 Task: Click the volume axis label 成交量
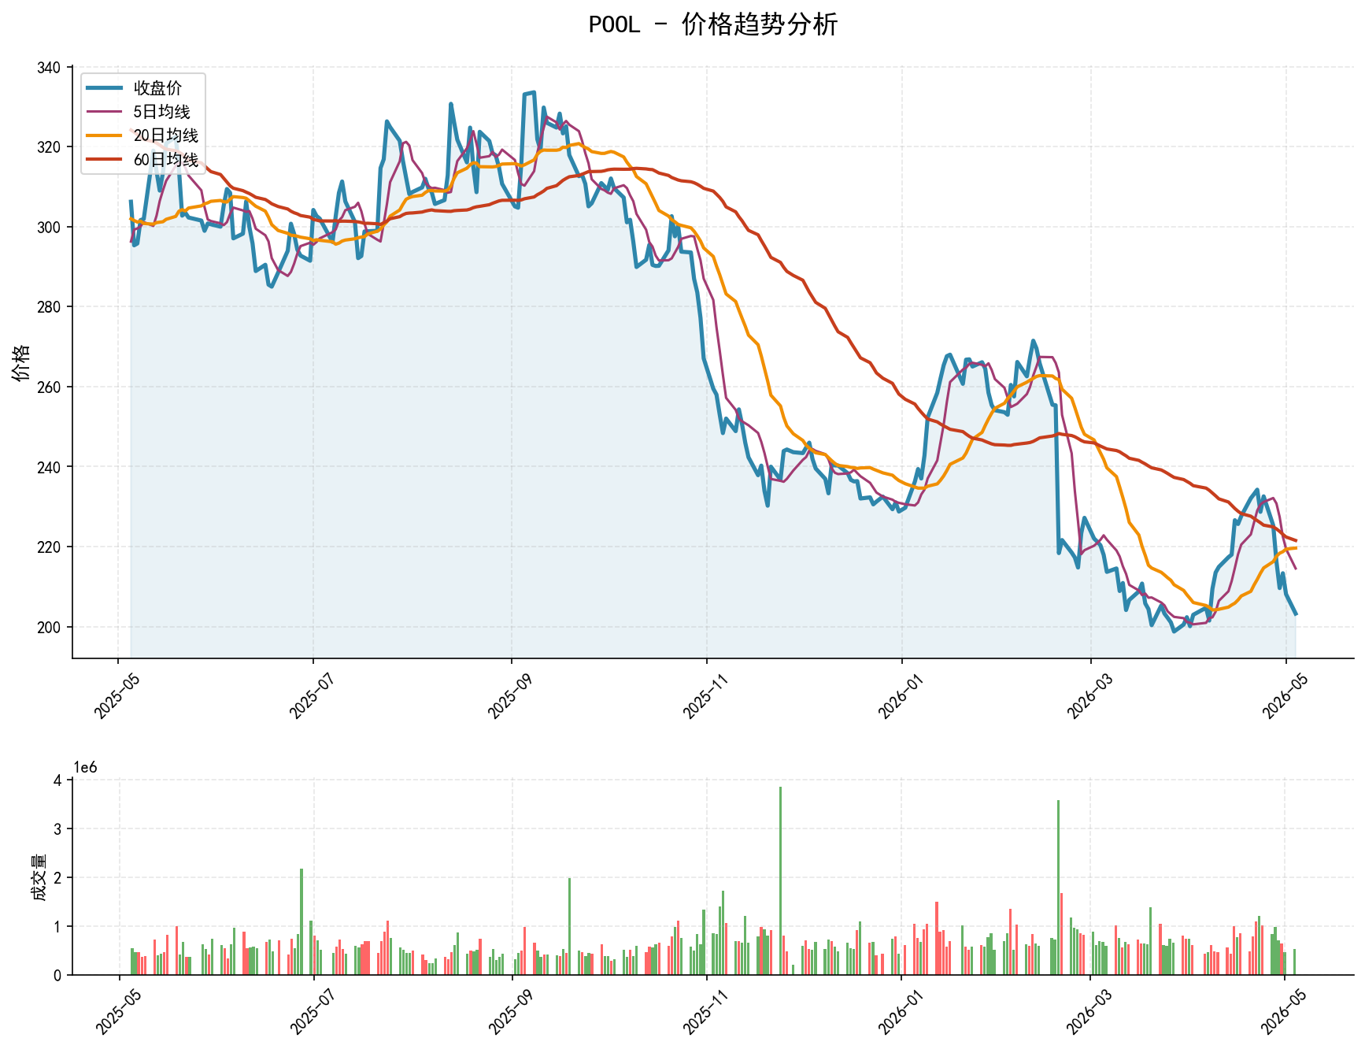click(39, 877)
